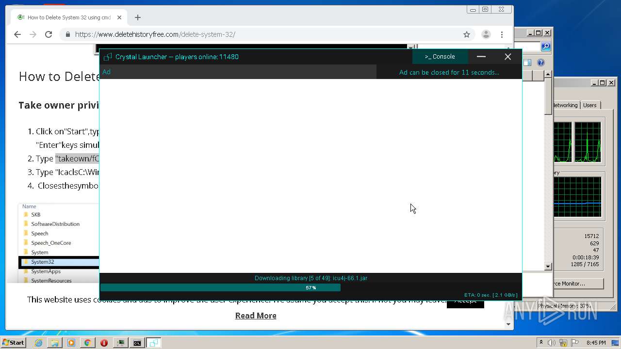This screenshot has width=621, height=349.
Task: Click 'Ad can be closed' countdown text
Action: pyautogui.click(x=449, y=72)
